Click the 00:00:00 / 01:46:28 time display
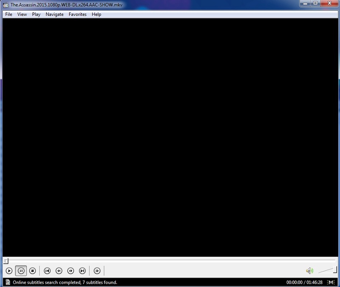The width and height of the screenshot is (340, 287). tap(304, 282)
